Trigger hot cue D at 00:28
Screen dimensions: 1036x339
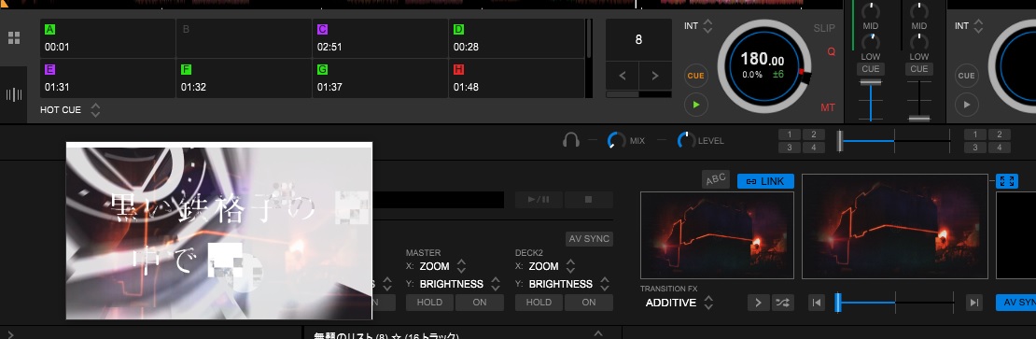click(516, 38)
